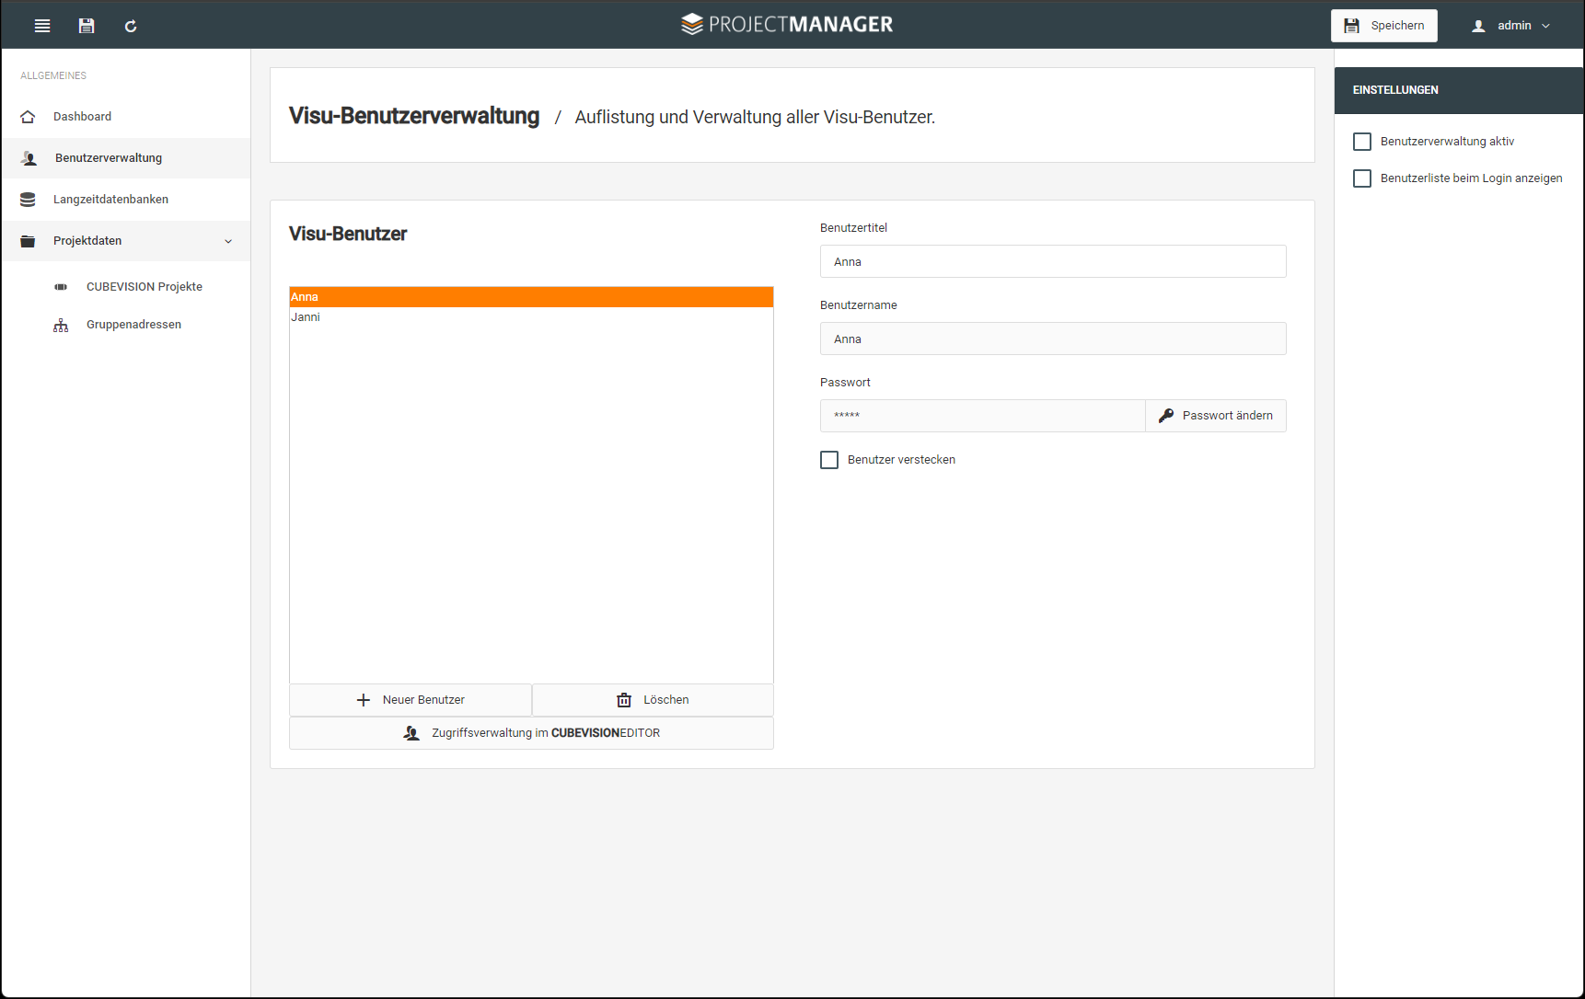Click the ALLGEMEINES sidebar label
The width and height of the screenshot is (1585, 999).
pos(53,75)
